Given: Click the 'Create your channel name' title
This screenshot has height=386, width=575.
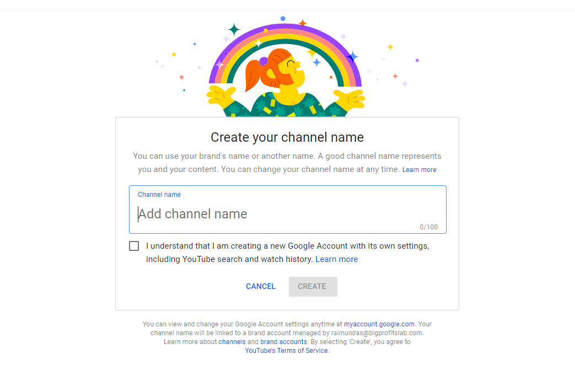Looking at the screenshot, I should point(287,137).
